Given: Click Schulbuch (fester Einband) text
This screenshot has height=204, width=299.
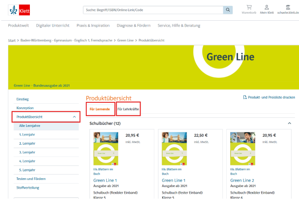Looking at the screenshot, I should [182, 193].
